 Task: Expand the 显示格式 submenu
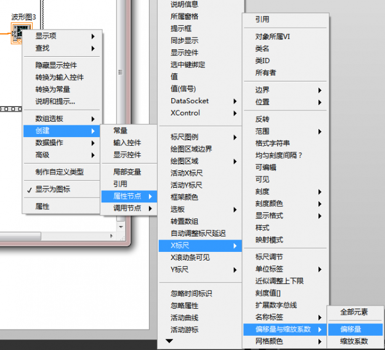click(x=285, y=216)
